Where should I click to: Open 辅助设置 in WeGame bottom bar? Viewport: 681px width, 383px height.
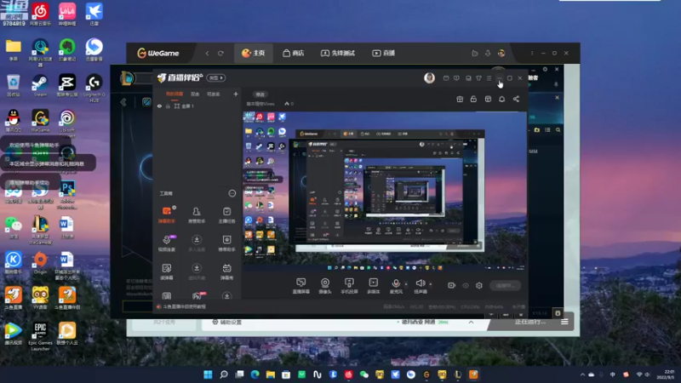pos(227,322)
